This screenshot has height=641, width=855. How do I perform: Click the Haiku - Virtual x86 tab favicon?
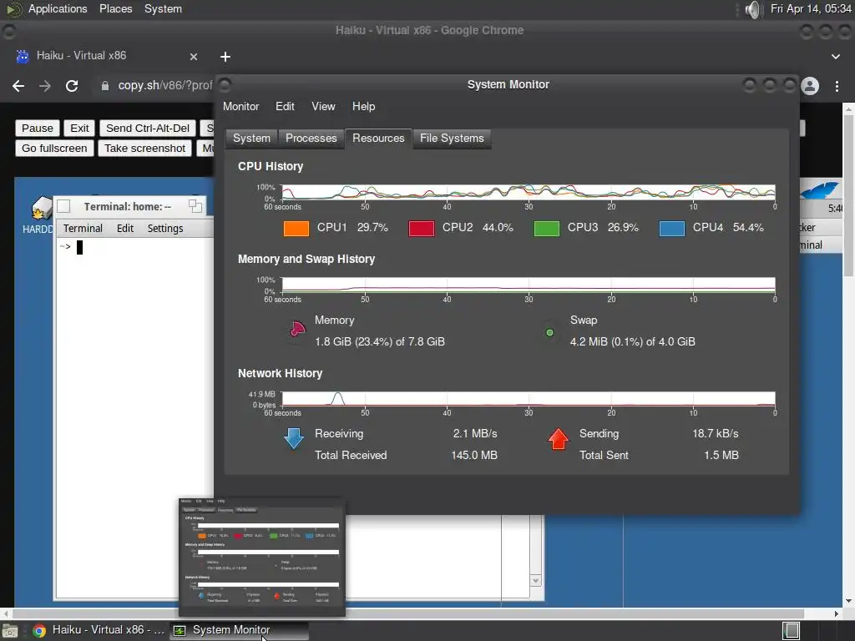(23, 56)
